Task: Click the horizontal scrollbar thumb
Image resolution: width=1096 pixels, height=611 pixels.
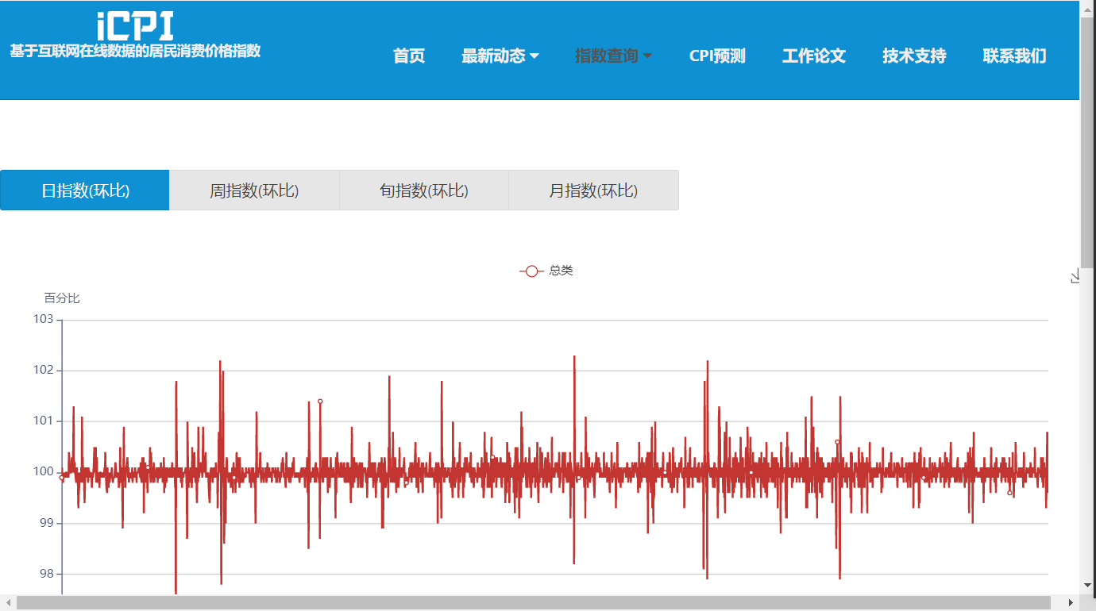Action: click(x=534, y=603)
